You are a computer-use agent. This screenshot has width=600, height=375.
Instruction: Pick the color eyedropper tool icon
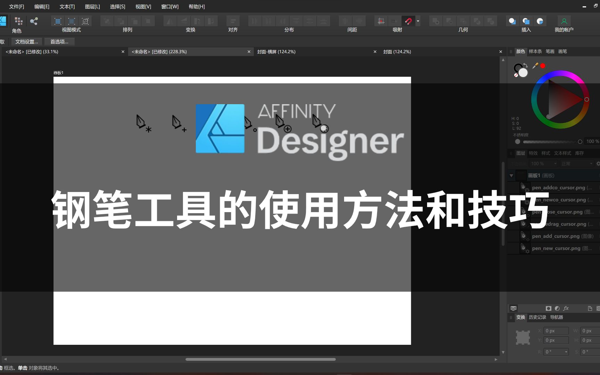535,66
